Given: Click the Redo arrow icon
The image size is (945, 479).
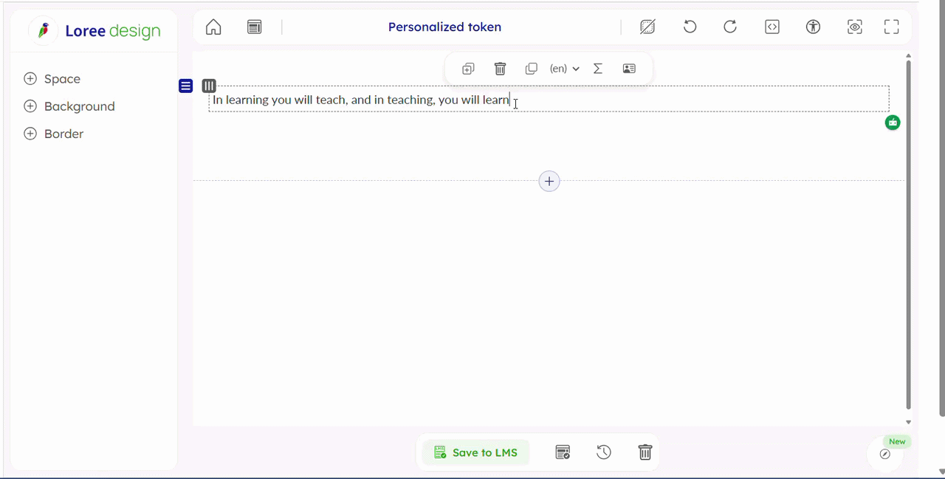Looking at the screenshot, I should 730,27.
